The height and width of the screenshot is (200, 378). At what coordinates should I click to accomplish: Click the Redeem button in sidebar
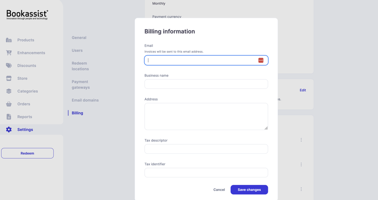click(x=28, y=153)
